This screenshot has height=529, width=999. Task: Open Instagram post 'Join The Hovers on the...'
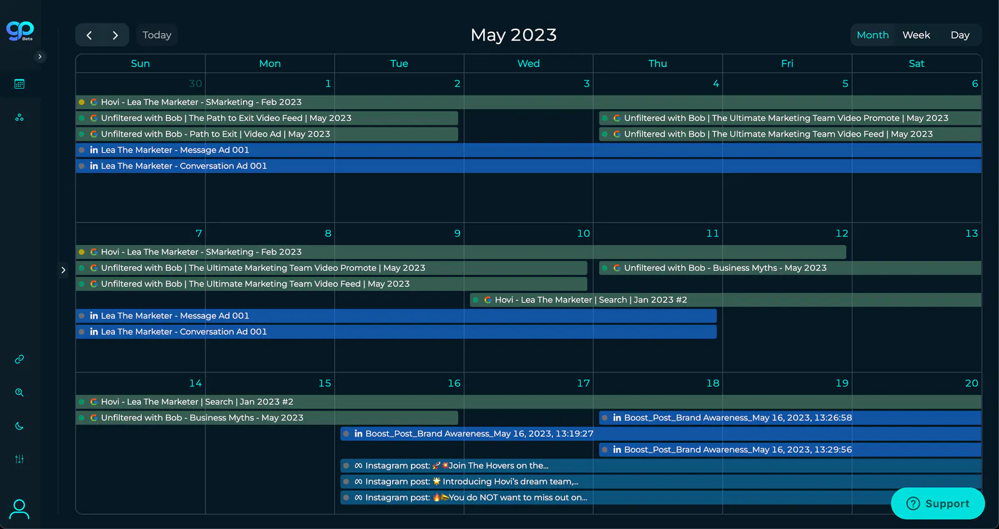click(661, 465)
